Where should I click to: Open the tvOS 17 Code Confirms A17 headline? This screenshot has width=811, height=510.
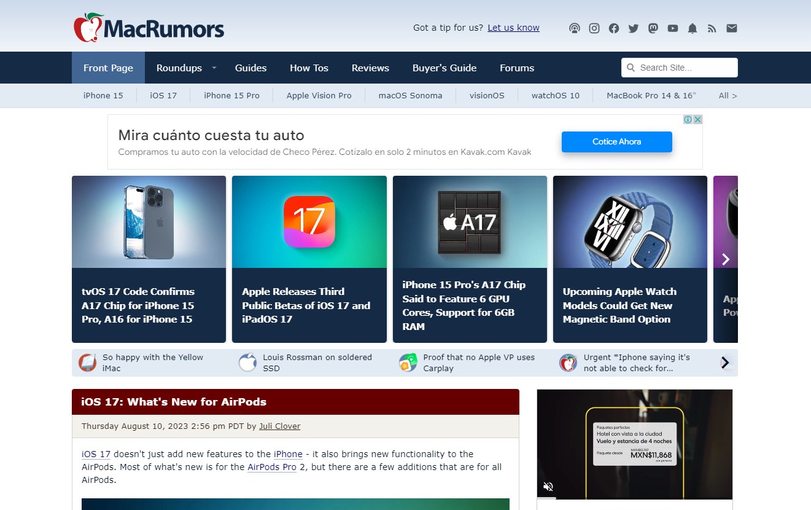tap(138, 305)
